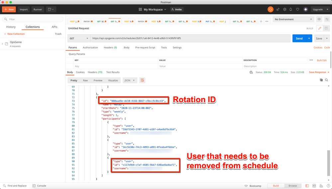Open the Save Response dropdown
The width and height of the screenshot is (332, 189).
tap(319, 72)
